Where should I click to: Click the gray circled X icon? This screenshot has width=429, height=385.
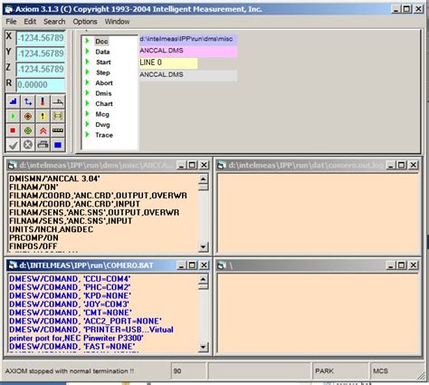[x=28, y=145]
